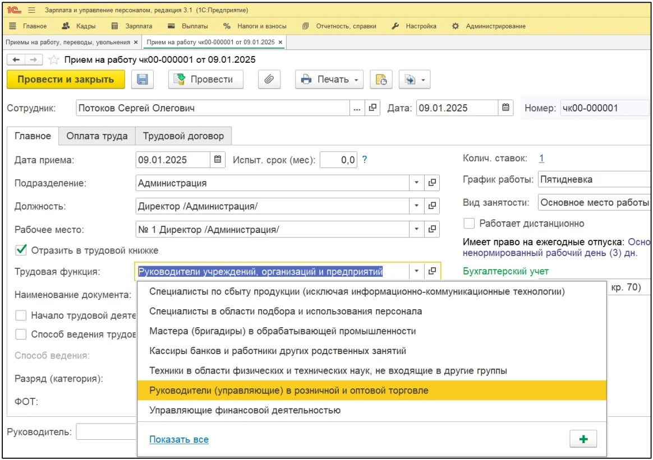Select Управляющие финансовой деятельностью from list
The width and height of the screenshot is (653, 460).
click(x=245, y=410)
